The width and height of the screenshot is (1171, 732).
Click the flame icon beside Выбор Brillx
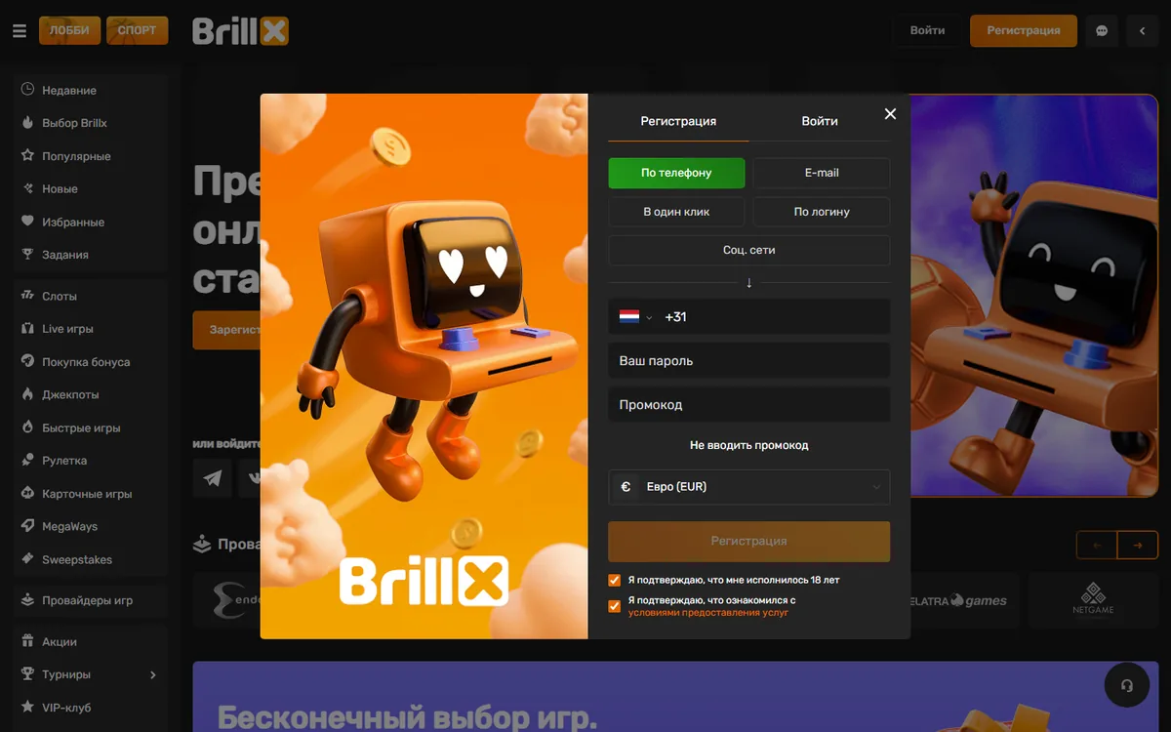tap(27, 122)
